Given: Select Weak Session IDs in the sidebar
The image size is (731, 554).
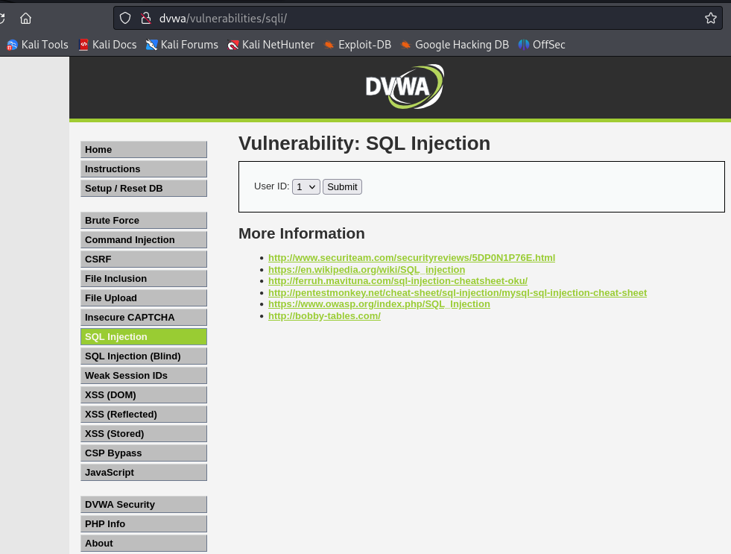Looking at the screenshot, I should tap(144, 375).
